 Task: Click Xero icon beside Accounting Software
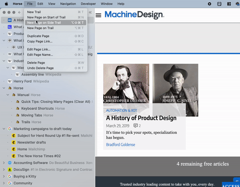10,163
